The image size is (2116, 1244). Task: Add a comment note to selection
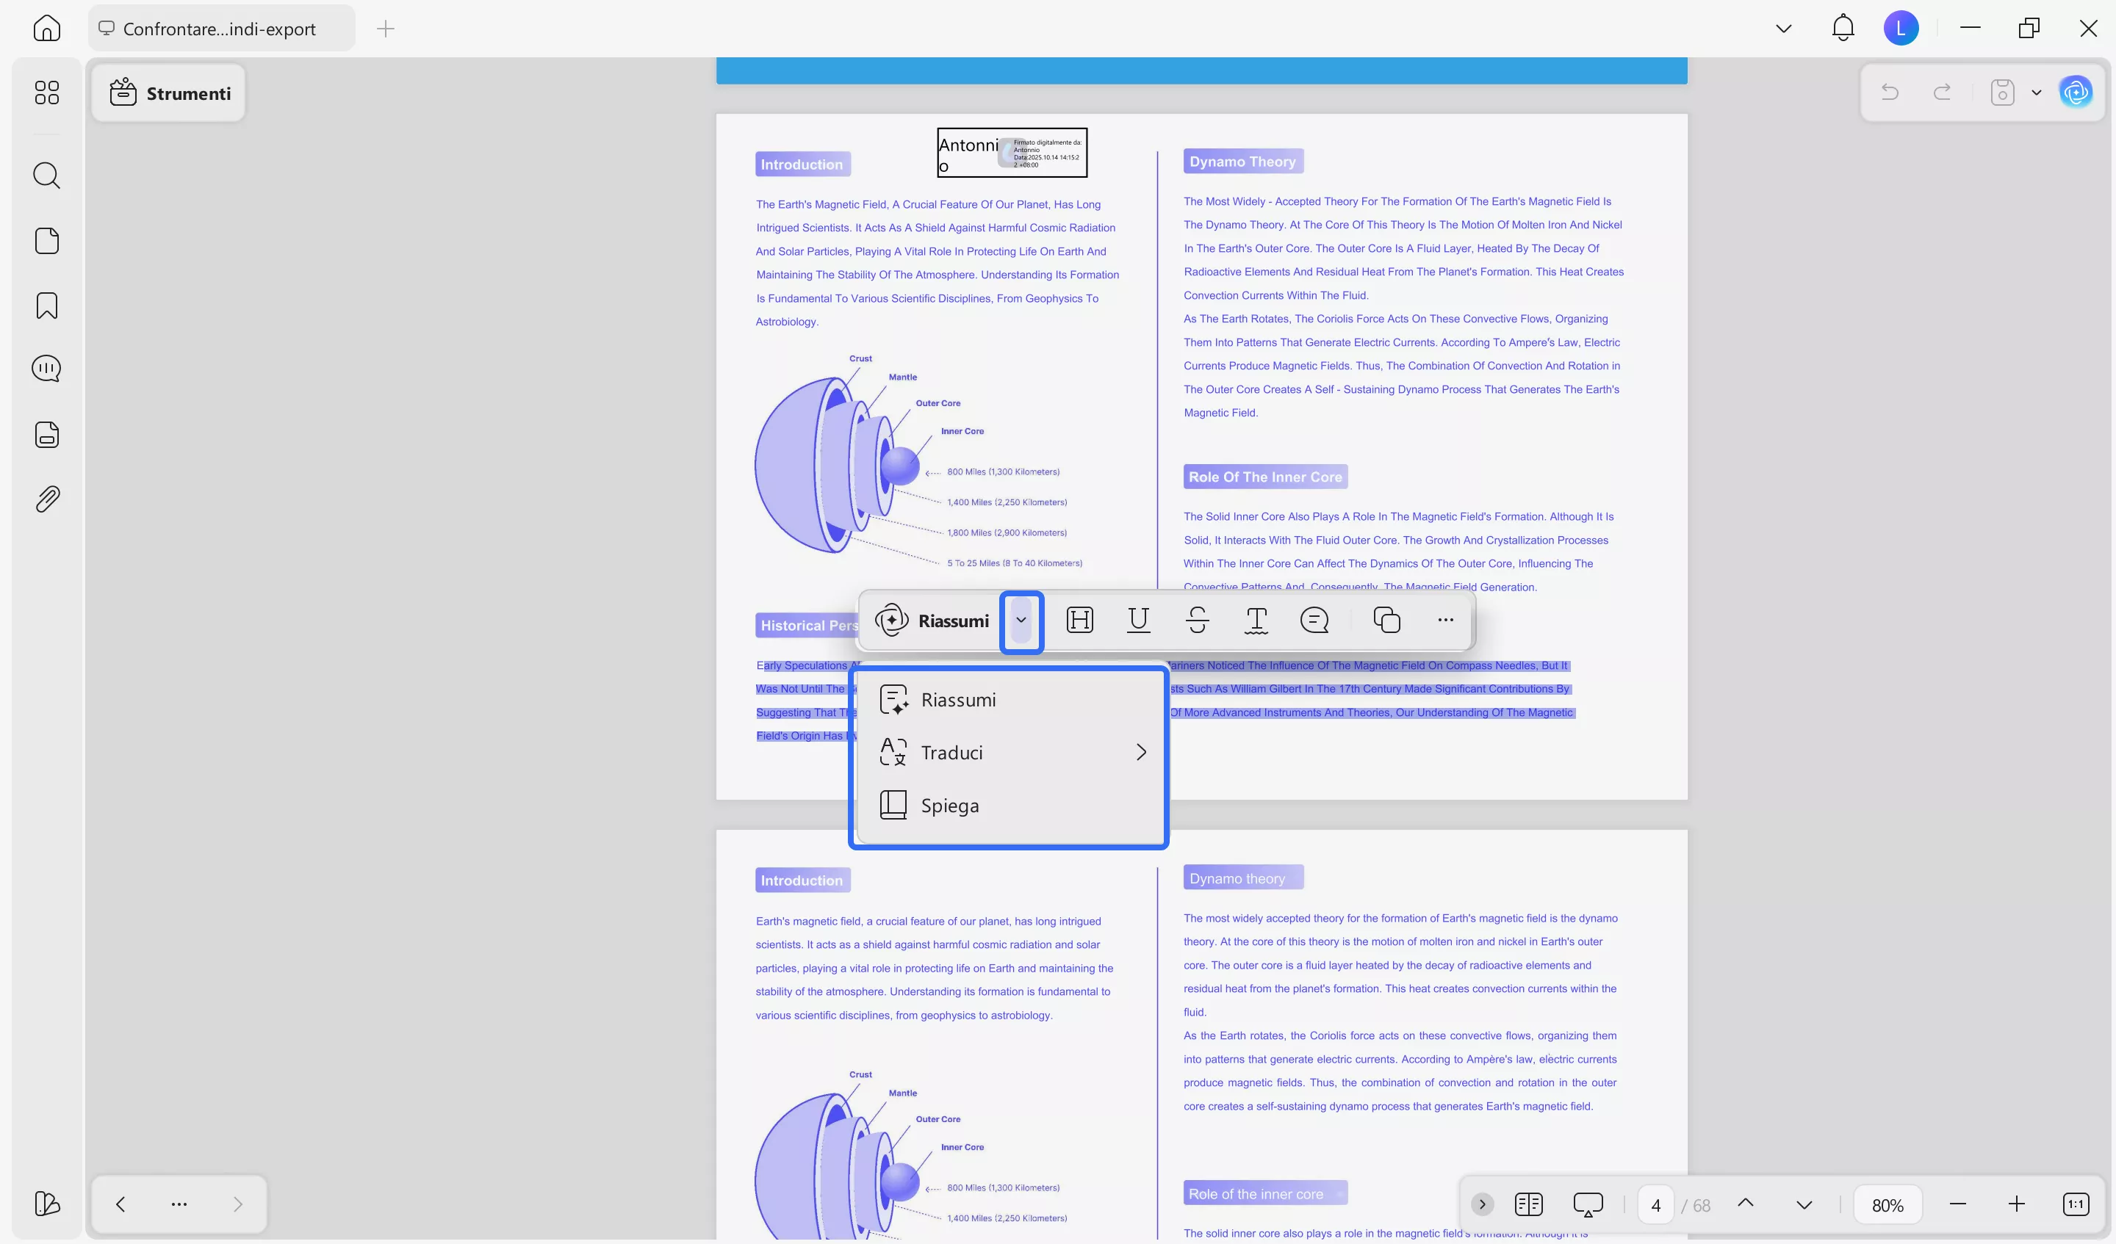(x=1314, y=621)
